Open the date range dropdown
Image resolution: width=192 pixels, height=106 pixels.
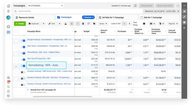(x=162, y=11)
